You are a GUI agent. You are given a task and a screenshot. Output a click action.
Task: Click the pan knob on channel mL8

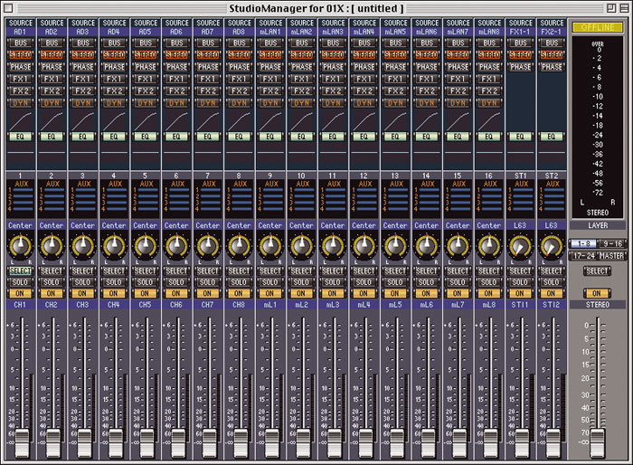coord(489,247)
